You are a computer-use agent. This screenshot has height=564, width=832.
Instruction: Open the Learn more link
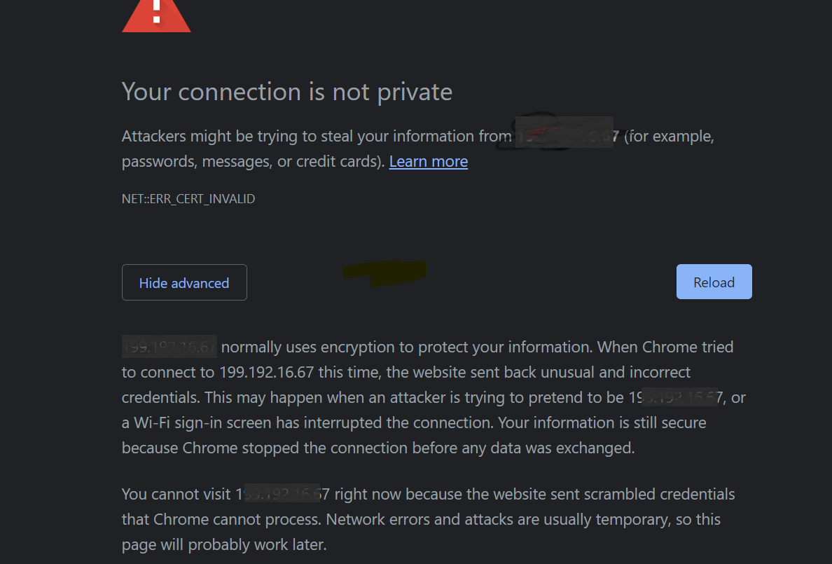coord(428,162)
